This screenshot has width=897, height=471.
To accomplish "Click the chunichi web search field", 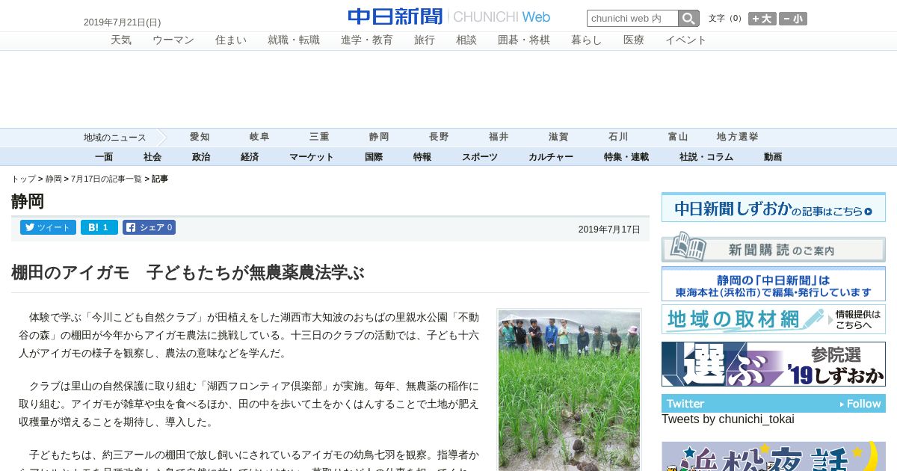I will pyautogui.click(x=632, y=19).
